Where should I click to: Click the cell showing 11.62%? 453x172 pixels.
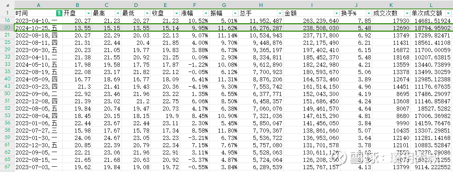coord(224,28)
